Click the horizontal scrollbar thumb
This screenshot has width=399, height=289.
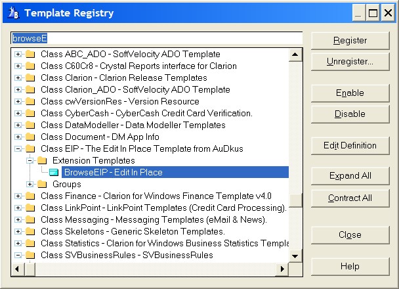pyautogui.click(x=30, y=269)
